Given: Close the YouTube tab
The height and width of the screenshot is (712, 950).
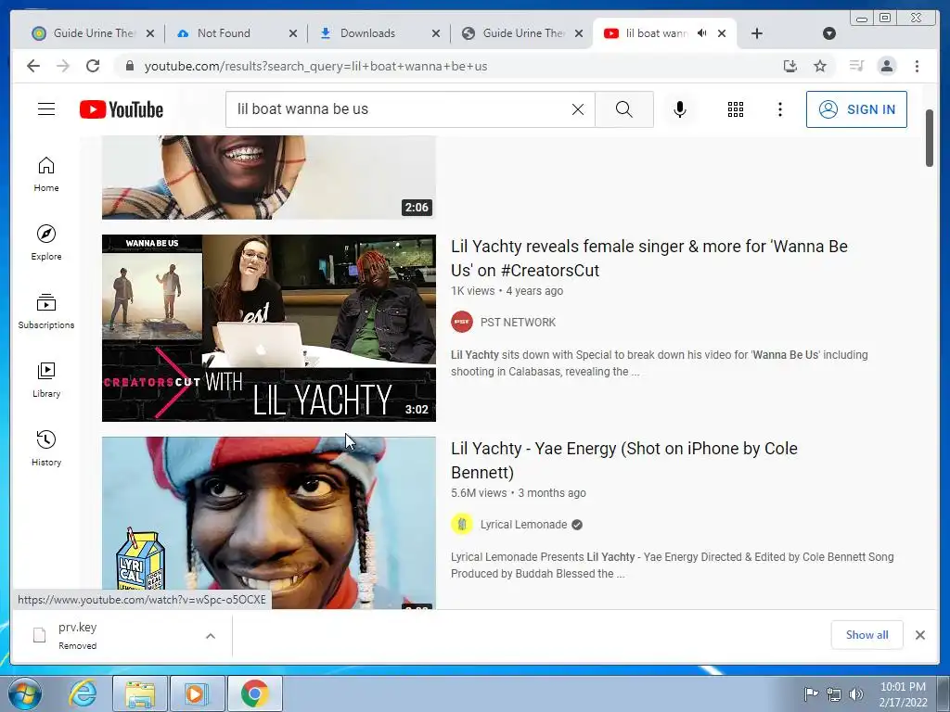Looking at the screenshot, I should 722,33.
